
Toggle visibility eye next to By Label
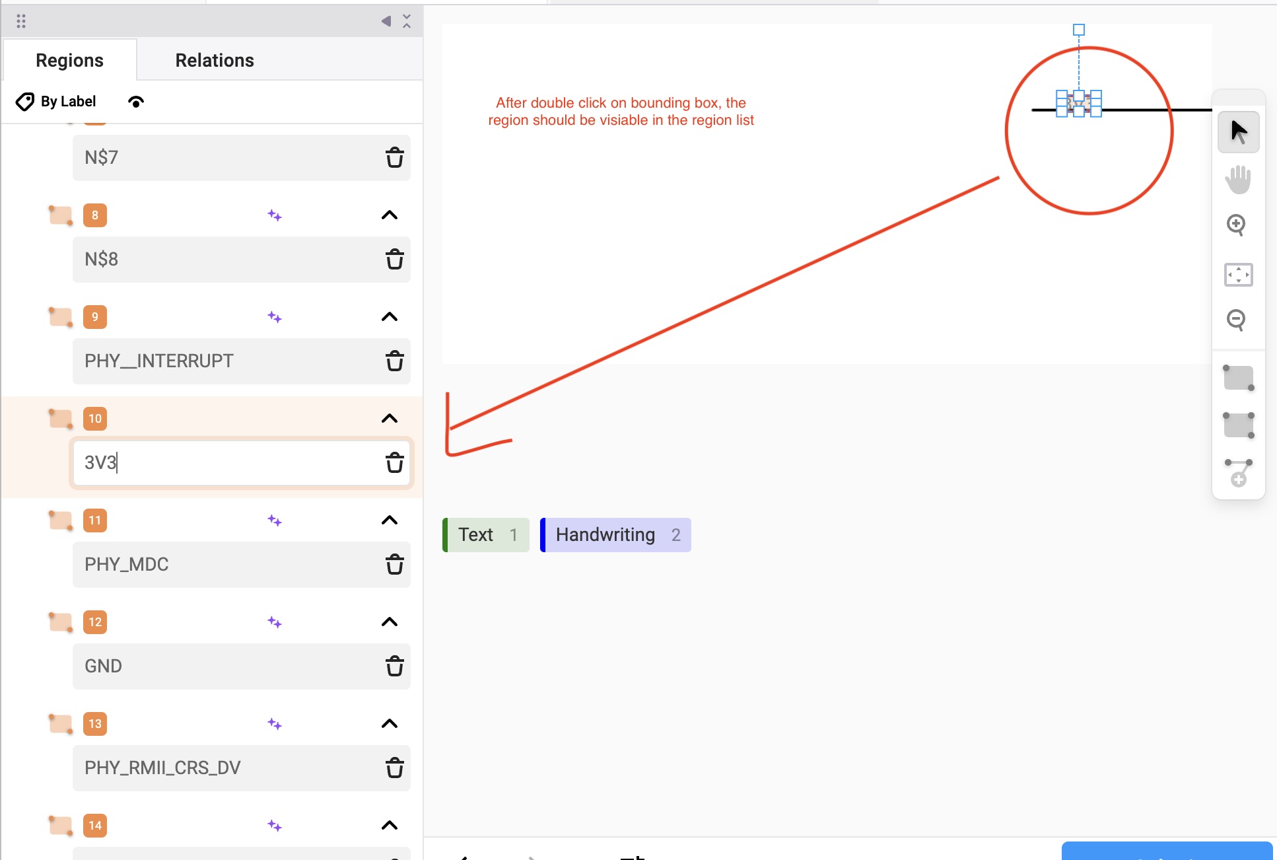click(x=136, y=101)
